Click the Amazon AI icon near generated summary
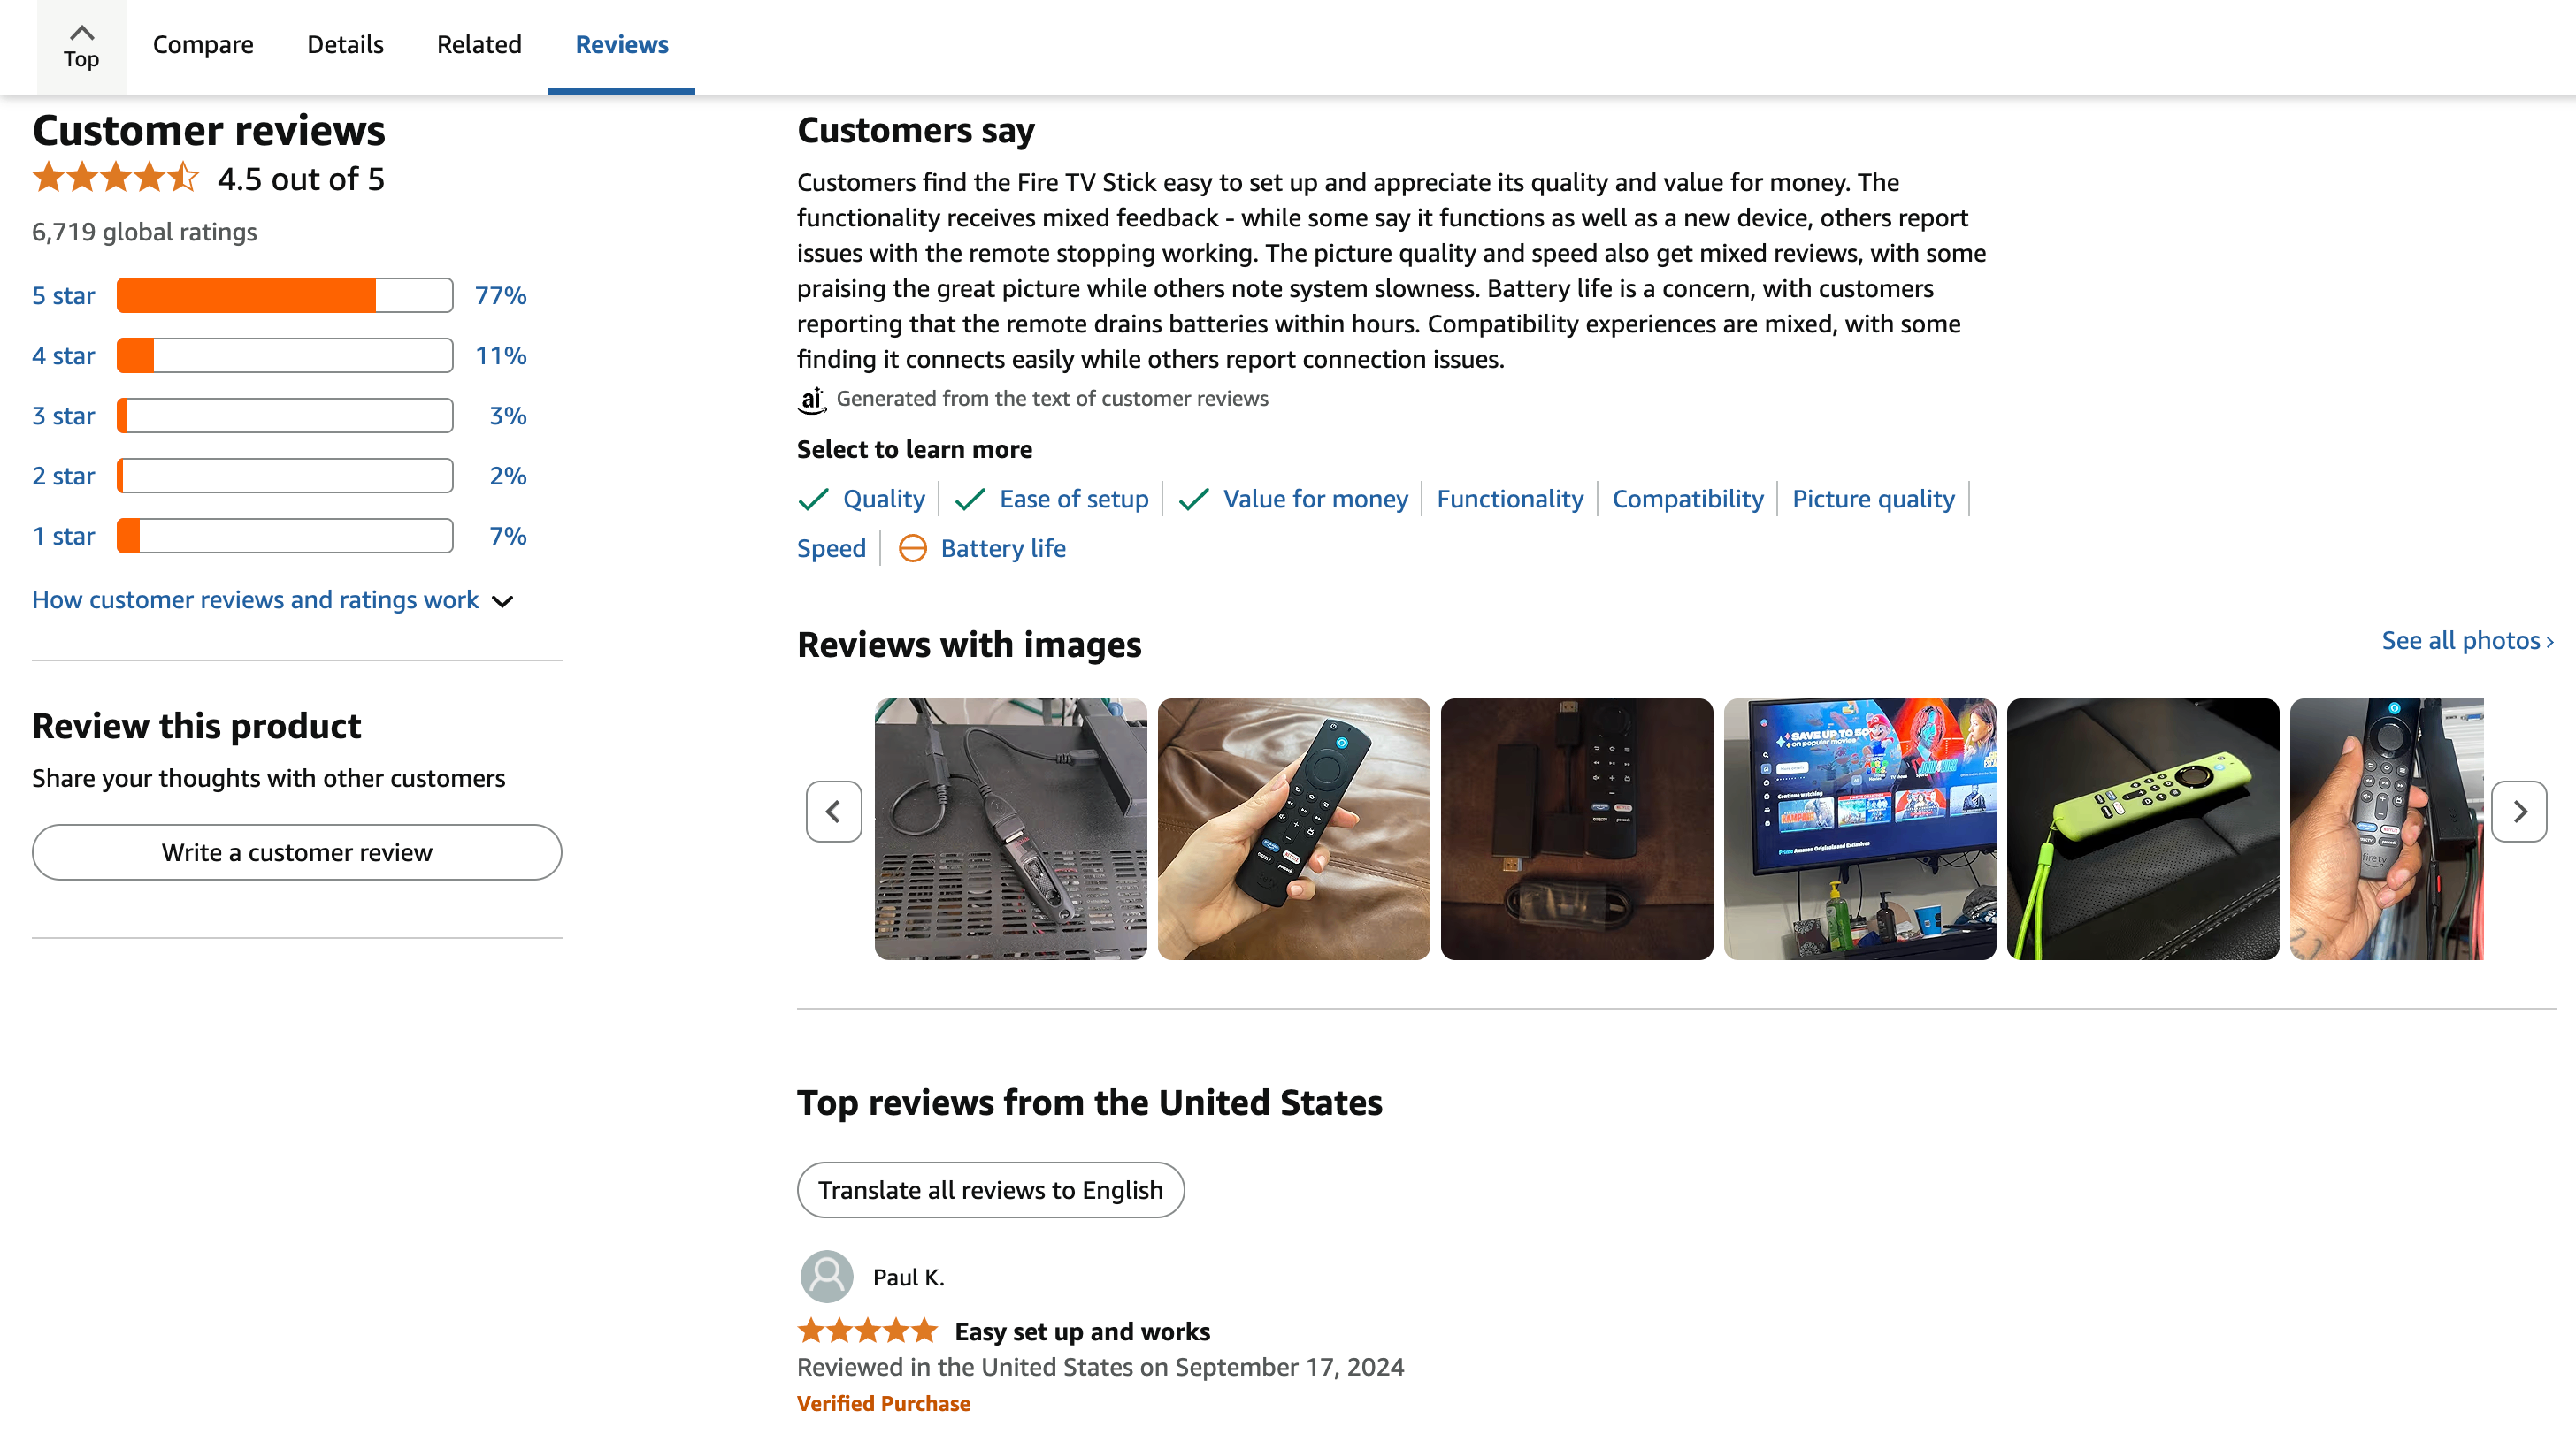The image size is (2576, 1434). pyautogui.click(x=811, y=399)
